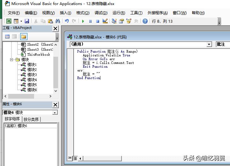
Task: Open the project panel toolbar overflow arrow
Action: click(57, 37)
